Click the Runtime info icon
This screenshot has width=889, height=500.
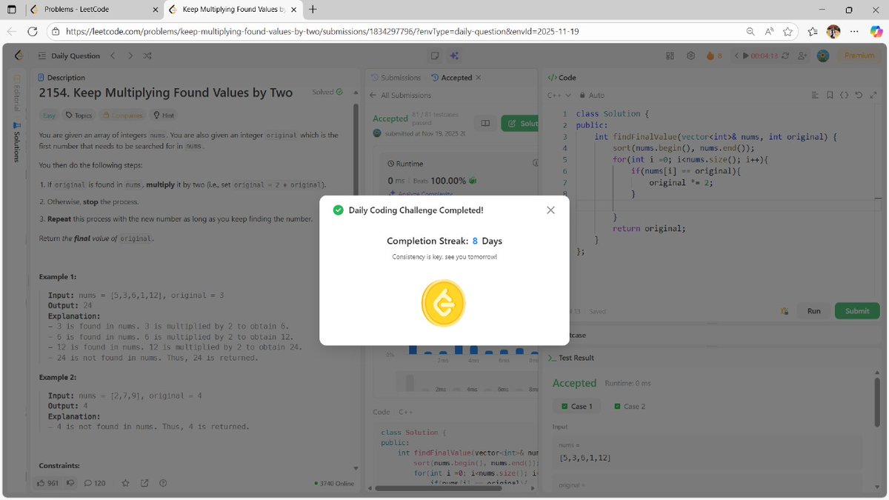click(535, 163)
